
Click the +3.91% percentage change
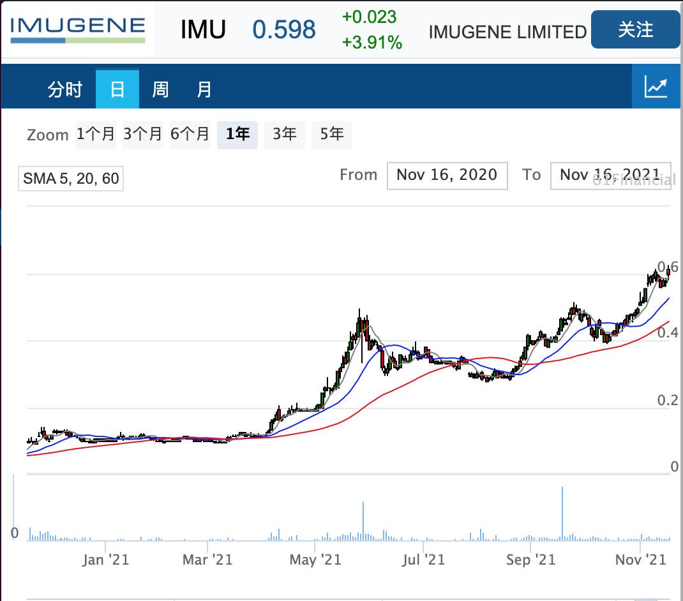click(372, 43)
